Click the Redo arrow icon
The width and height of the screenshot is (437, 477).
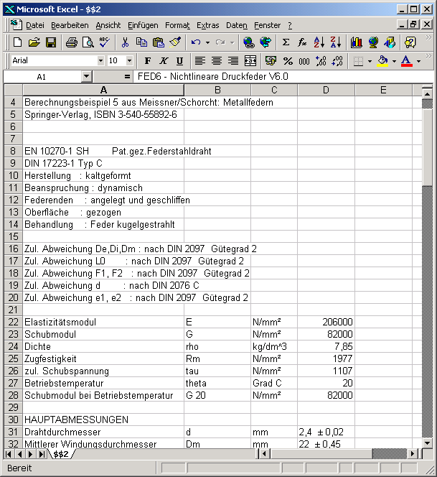(x=220, y=42)
